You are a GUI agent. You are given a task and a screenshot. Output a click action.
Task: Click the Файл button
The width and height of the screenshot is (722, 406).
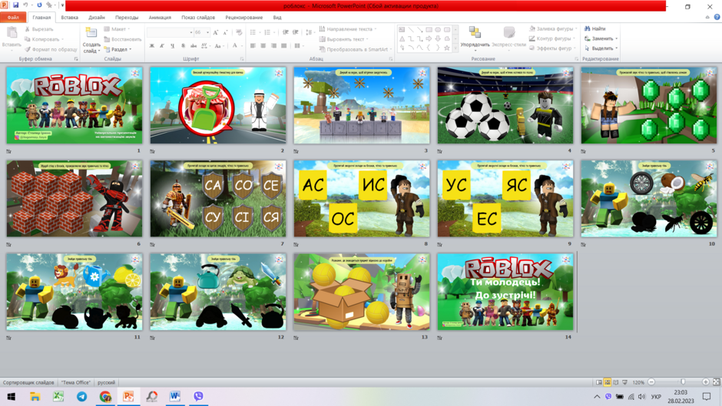click(13, 18)
